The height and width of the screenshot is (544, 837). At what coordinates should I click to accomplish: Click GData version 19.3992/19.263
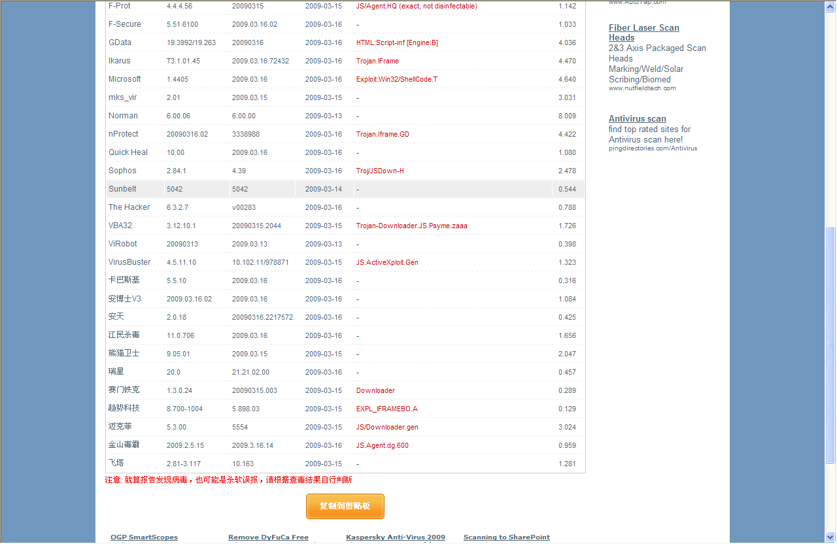pyautogui.click(x=191, y=42)
